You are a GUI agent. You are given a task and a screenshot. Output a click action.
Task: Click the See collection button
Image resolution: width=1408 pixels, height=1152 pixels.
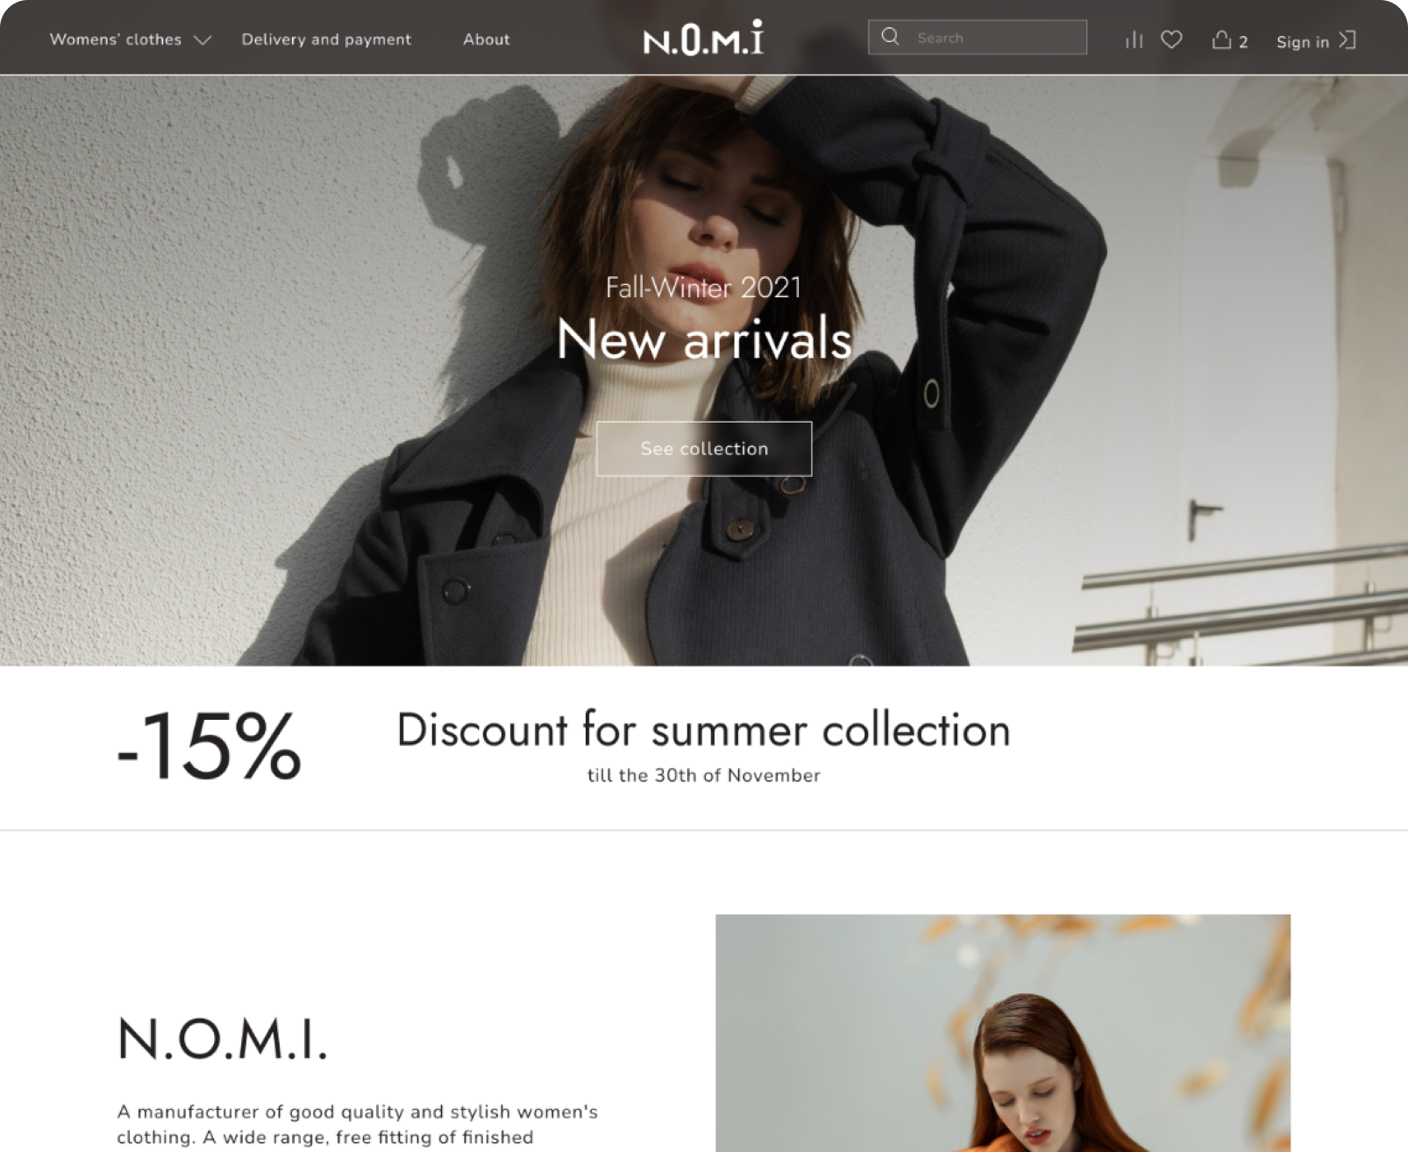704,449
